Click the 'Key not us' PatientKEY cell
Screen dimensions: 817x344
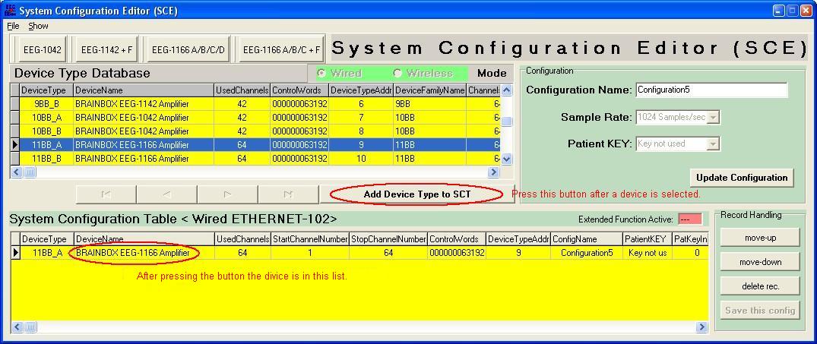coord(648,253)
